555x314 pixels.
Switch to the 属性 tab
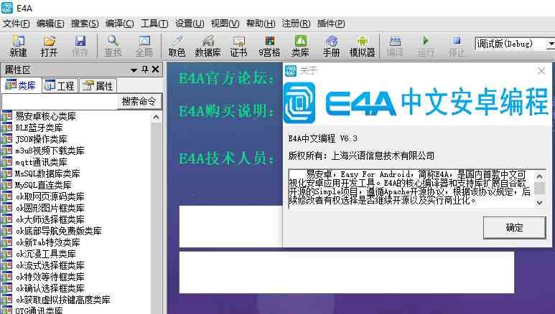[98, 85]
